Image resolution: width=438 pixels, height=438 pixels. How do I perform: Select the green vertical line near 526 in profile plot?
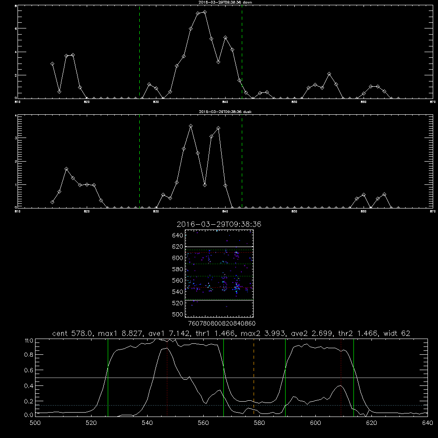click(108, 377)
